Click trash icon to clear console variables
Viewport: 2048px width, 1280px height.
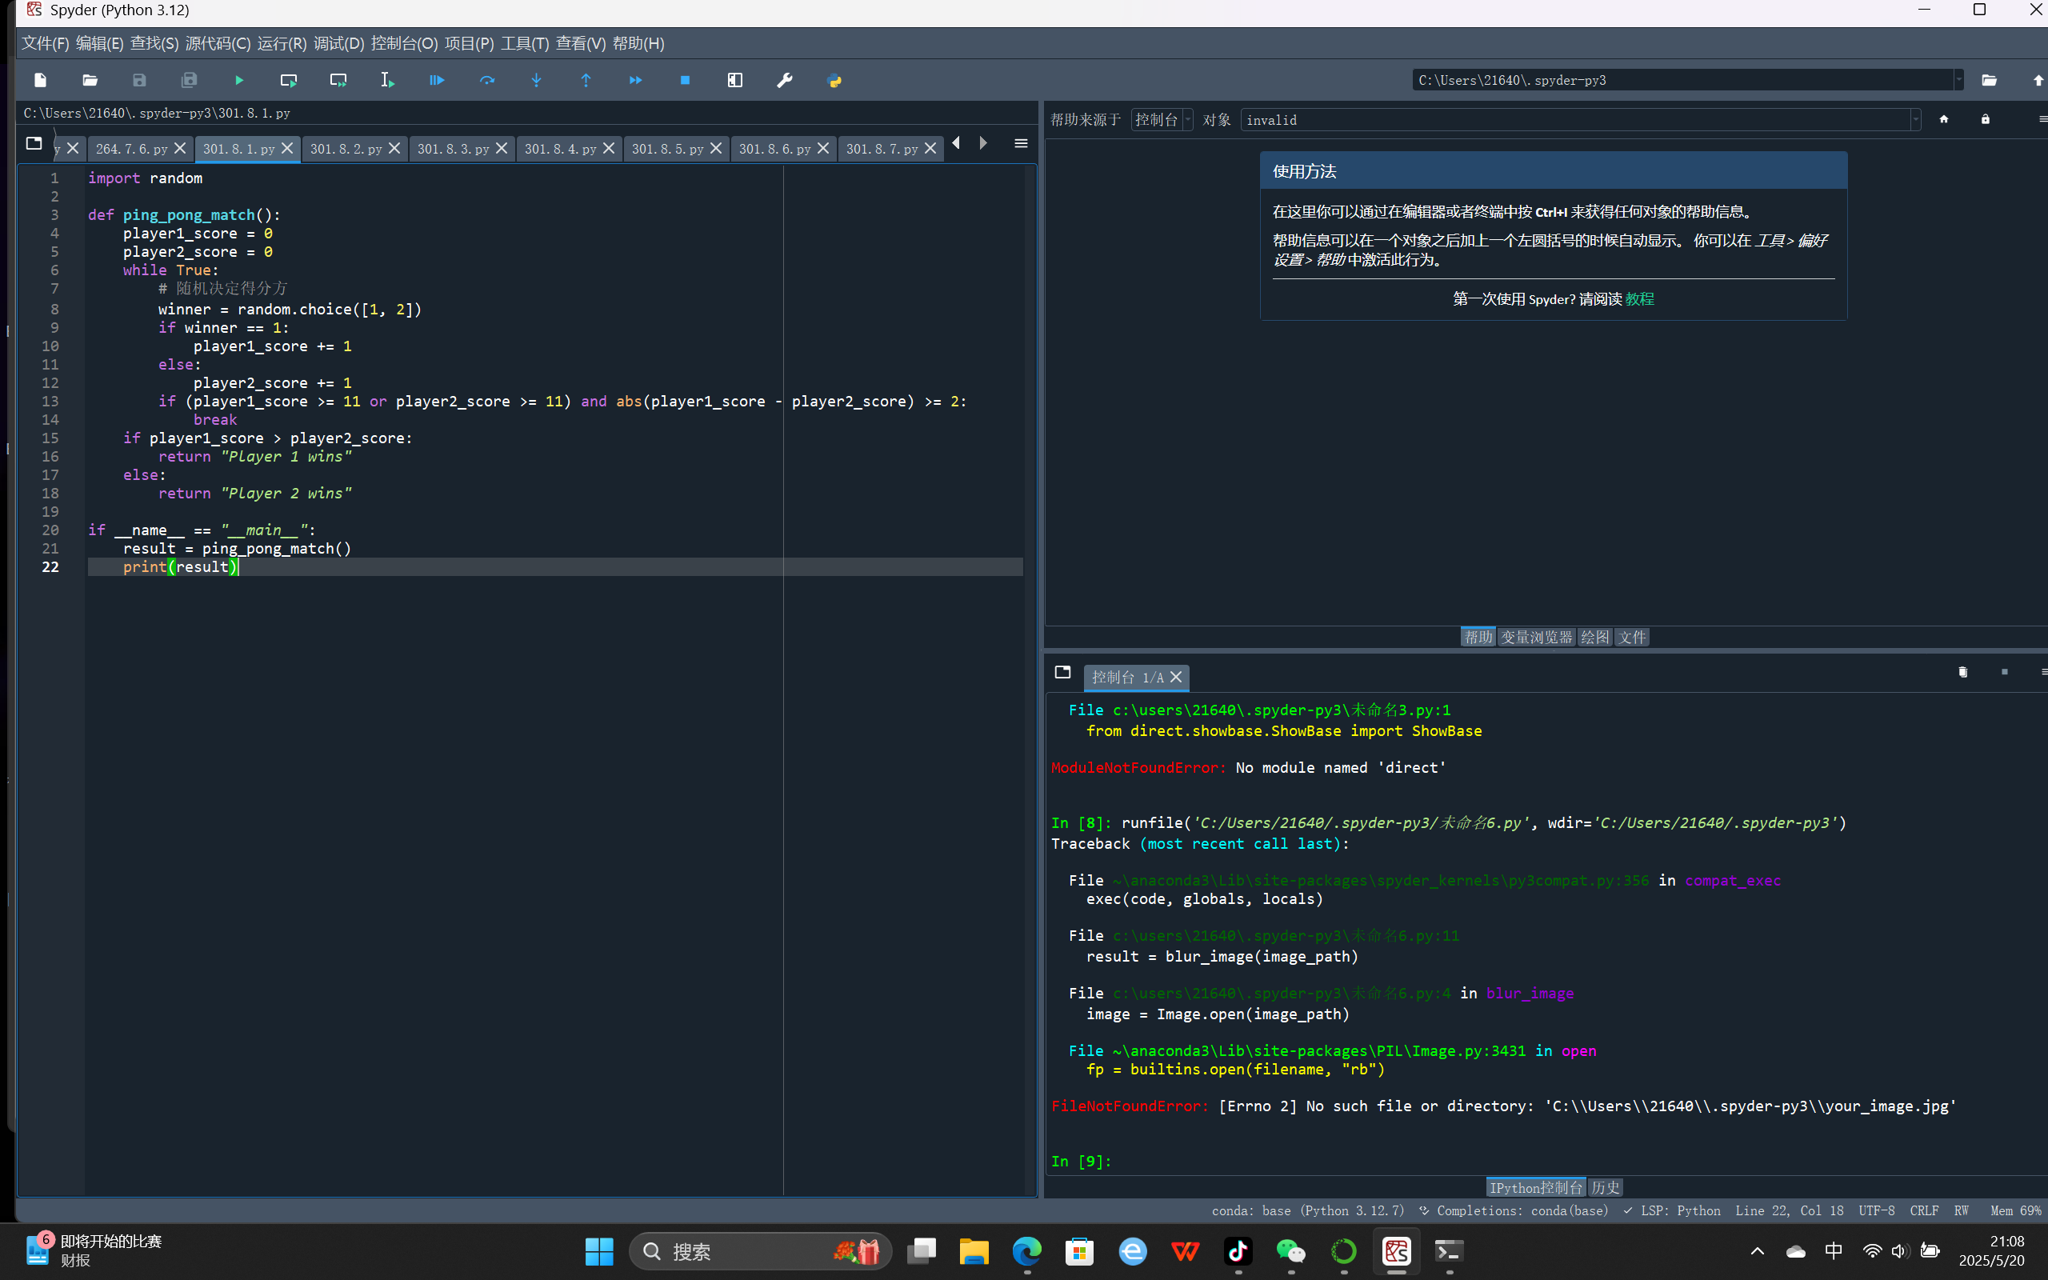click(x=1962, y=672)
